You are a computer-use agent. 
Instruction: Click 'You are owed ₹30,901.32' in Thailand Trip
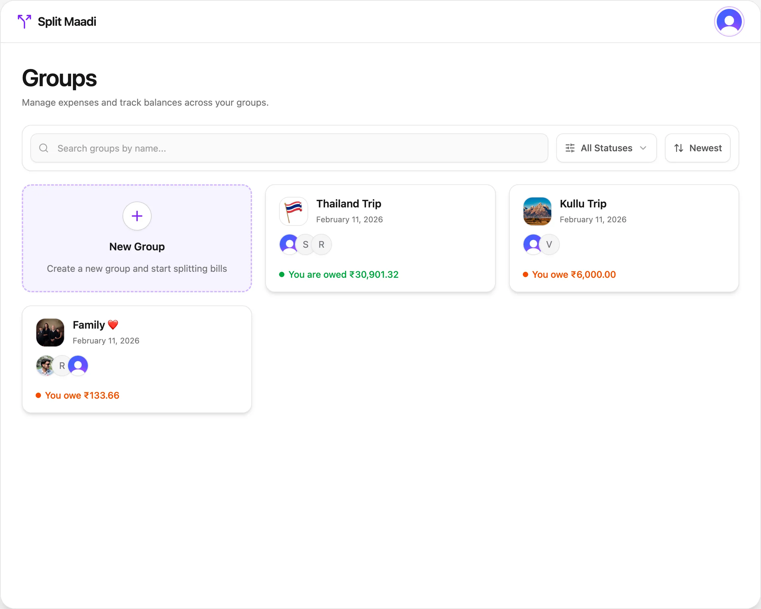tap(343, 274)
